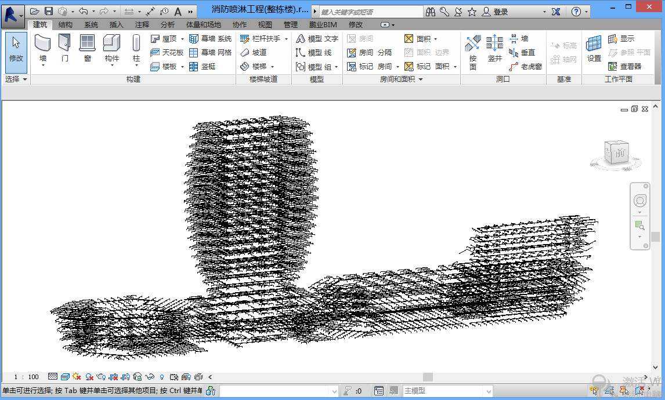Viewport: 665px width, 400px height.
Task: Switch to the 结构 ribbon tab
Action: [66, 24]
